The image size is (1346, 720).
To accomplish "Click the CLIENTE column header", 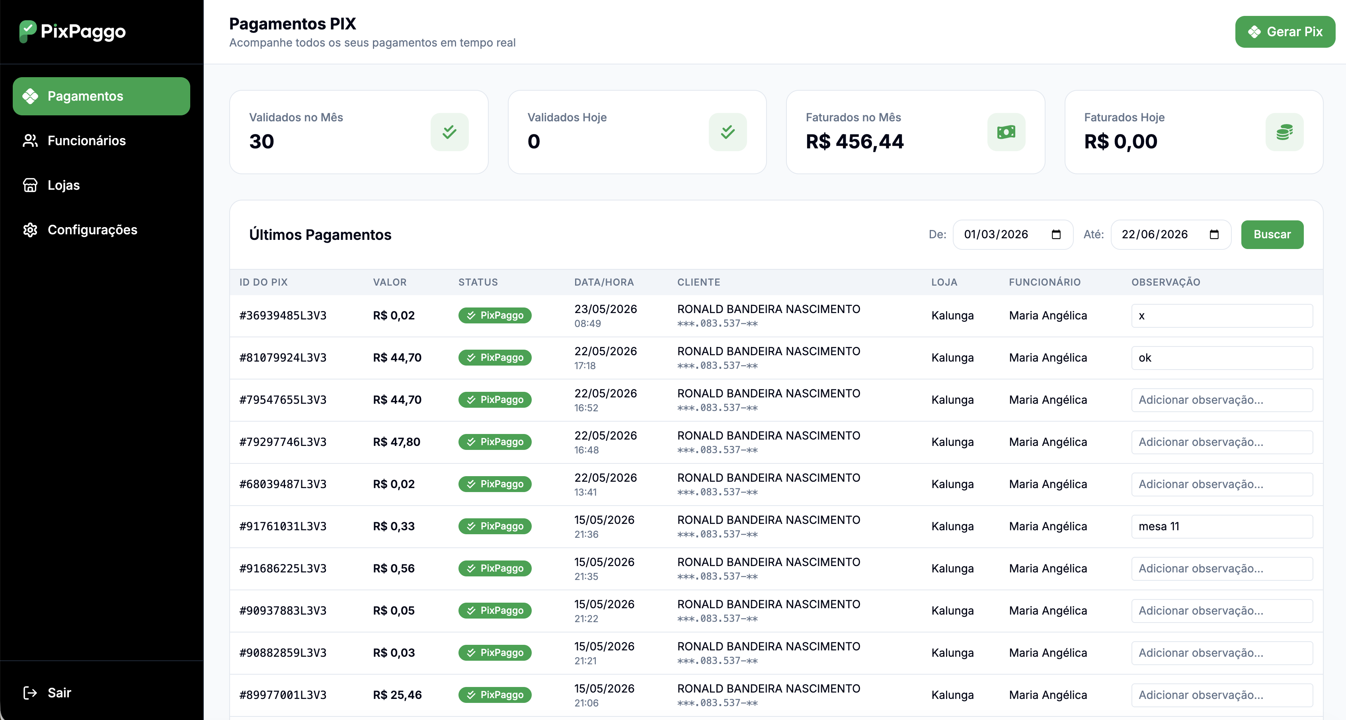I will 698,282.
